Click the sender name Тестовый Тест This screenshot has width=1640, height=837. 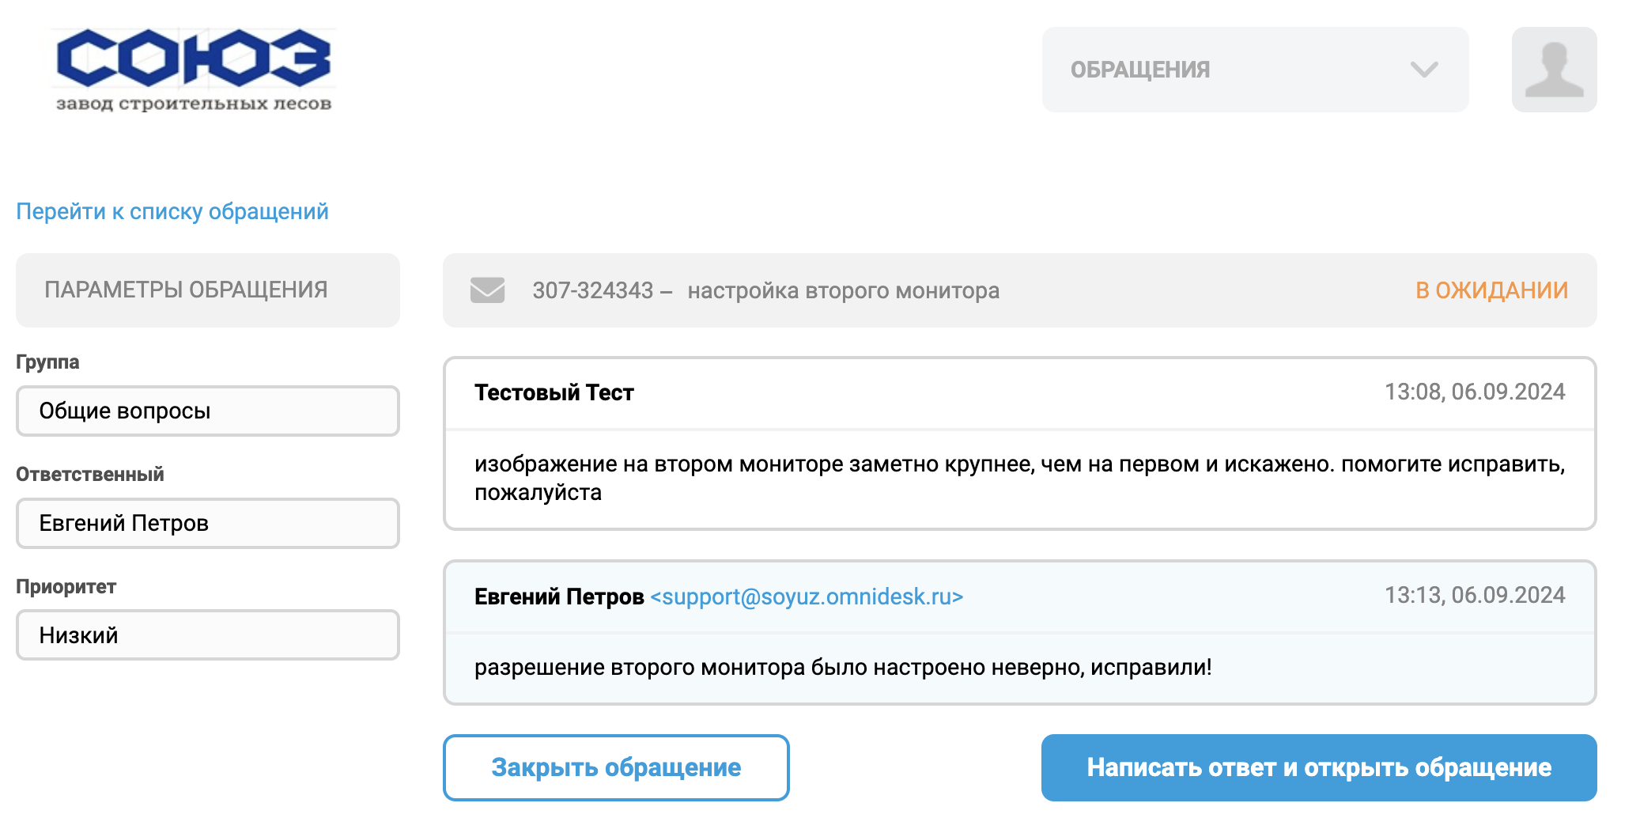(554, 392)
